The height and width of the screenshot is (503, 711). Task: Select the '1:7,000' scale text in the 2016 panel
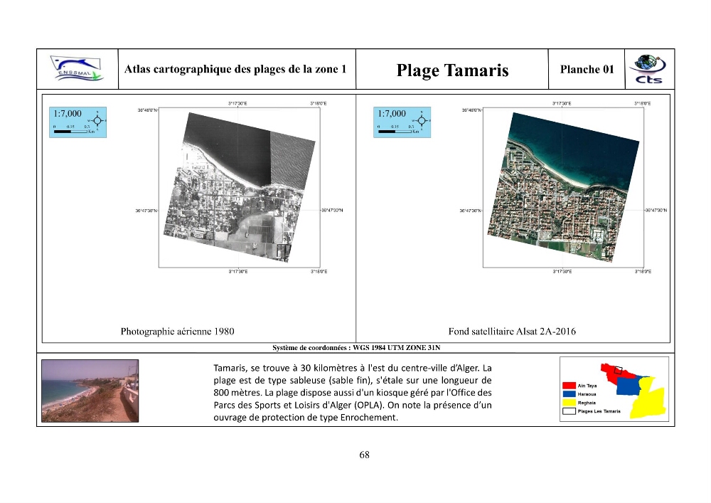click(x=392, y=113)
